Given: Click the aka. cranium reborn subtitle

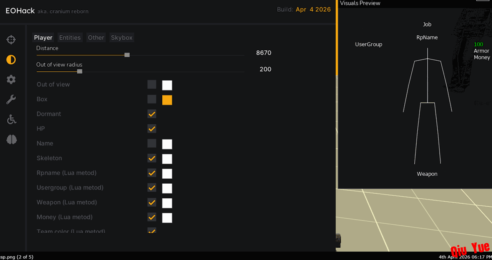Looking at the screenshot, I should tap(63, 12).
